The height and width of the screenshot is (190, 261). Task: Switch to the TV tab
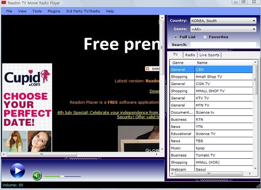175,54
